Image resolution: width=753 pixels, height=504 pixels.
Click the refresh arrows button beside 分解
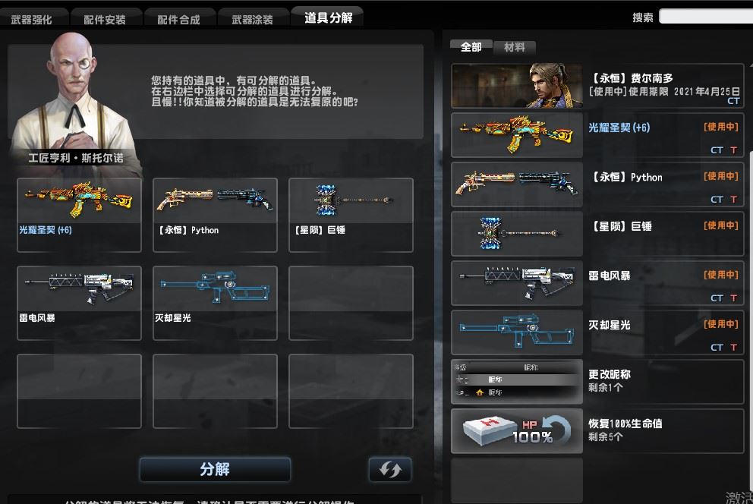390,469
